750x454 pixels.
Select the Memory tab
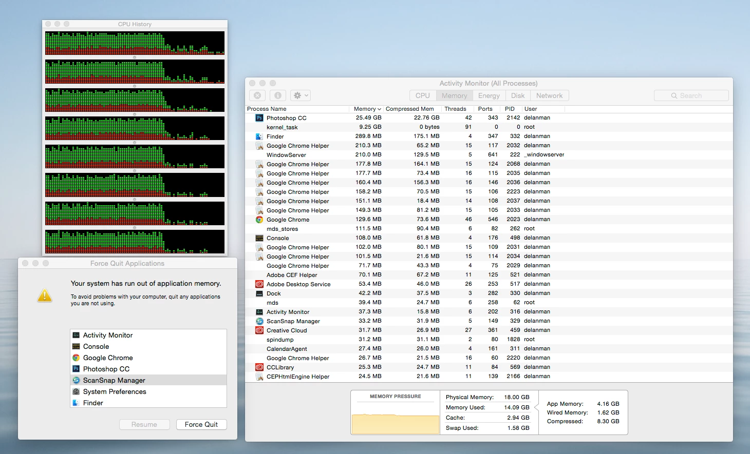click(455, 95)
